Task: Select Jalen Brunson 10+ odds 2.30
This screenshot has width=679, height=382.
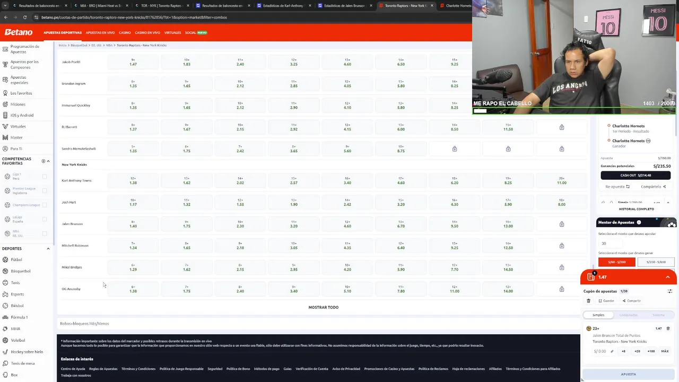Action: pyautogui.click(x=240, y=224)
